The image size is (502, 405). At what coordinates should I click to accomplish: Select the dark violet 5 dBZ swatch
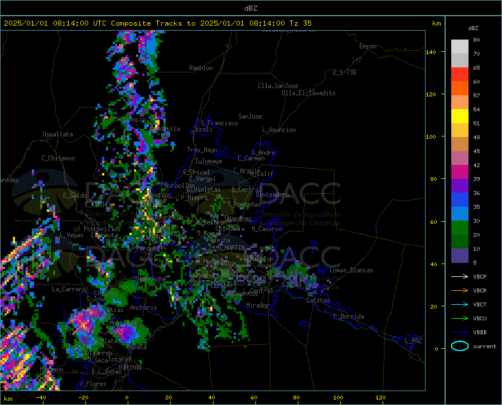coord(460,256)
